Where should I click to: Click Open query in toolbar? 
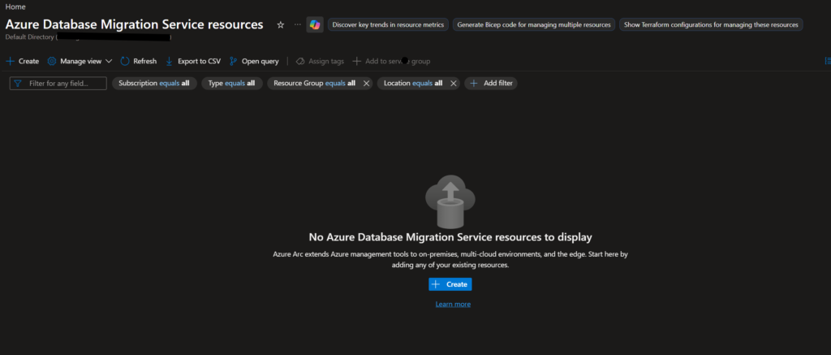point(254,61)
